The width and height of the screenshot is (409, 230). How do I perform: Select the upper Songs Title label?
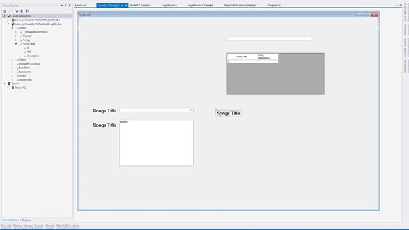[x=104, y=111]
